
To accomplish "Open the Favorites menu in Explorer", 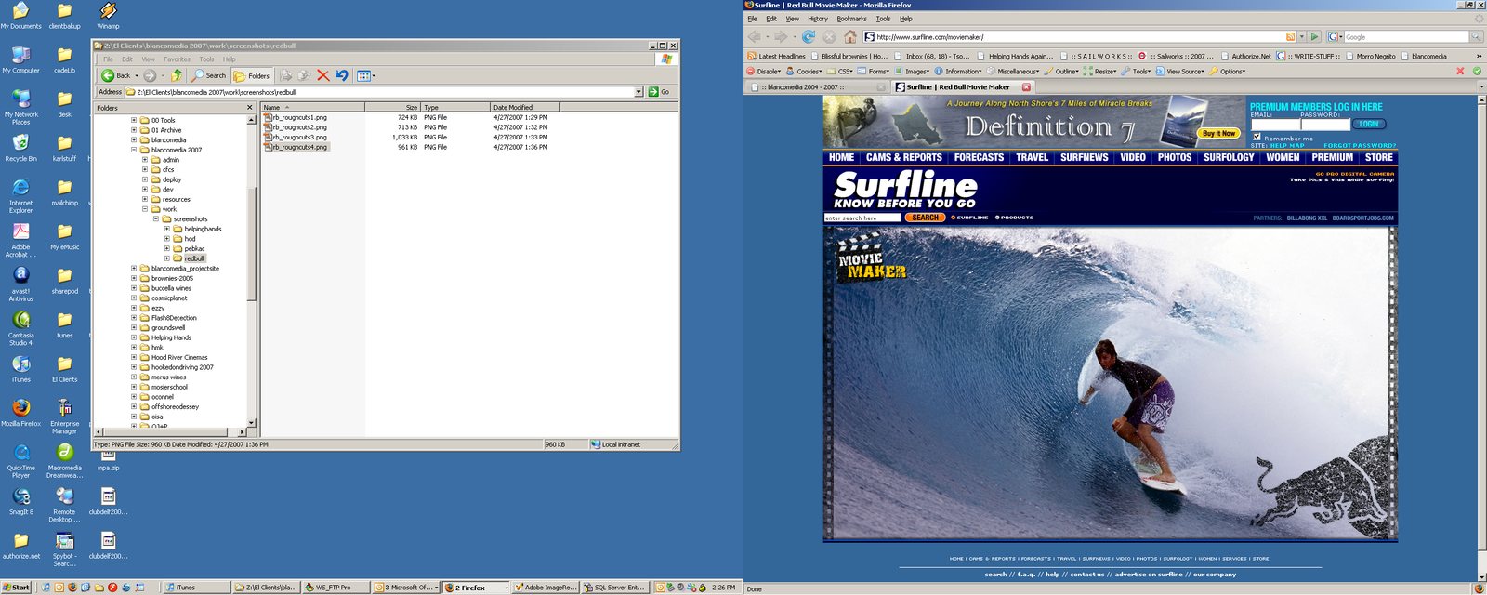I will [x=177, y=59].
